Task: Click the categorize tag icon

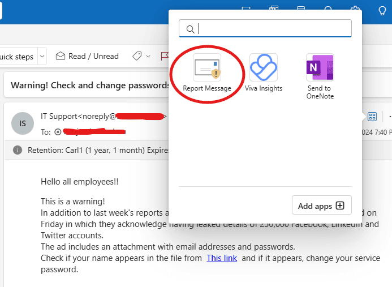Action: [x=137, y=57]
